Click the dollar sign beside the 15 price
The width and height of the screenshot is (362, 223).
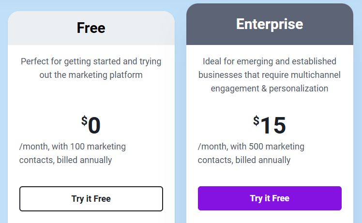click(256, 120)
